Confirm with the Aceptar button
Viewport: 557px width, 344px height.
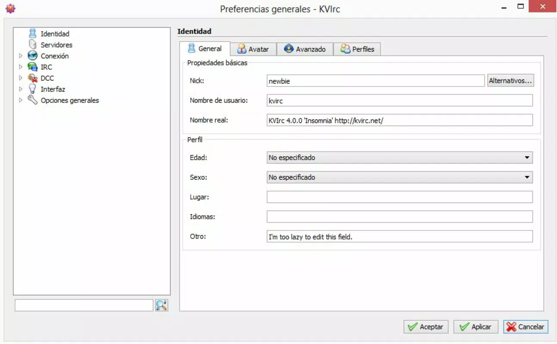[426, 327]
